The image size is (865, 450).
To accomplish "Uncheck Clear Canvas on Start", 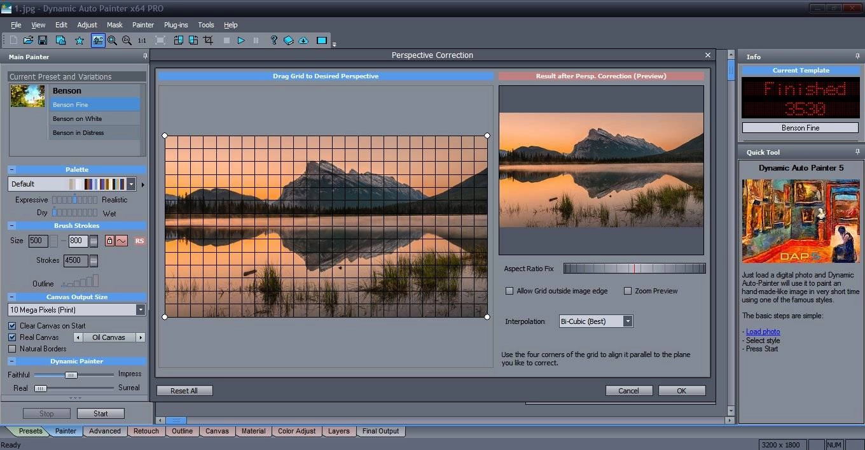I will tap(12, 326).
